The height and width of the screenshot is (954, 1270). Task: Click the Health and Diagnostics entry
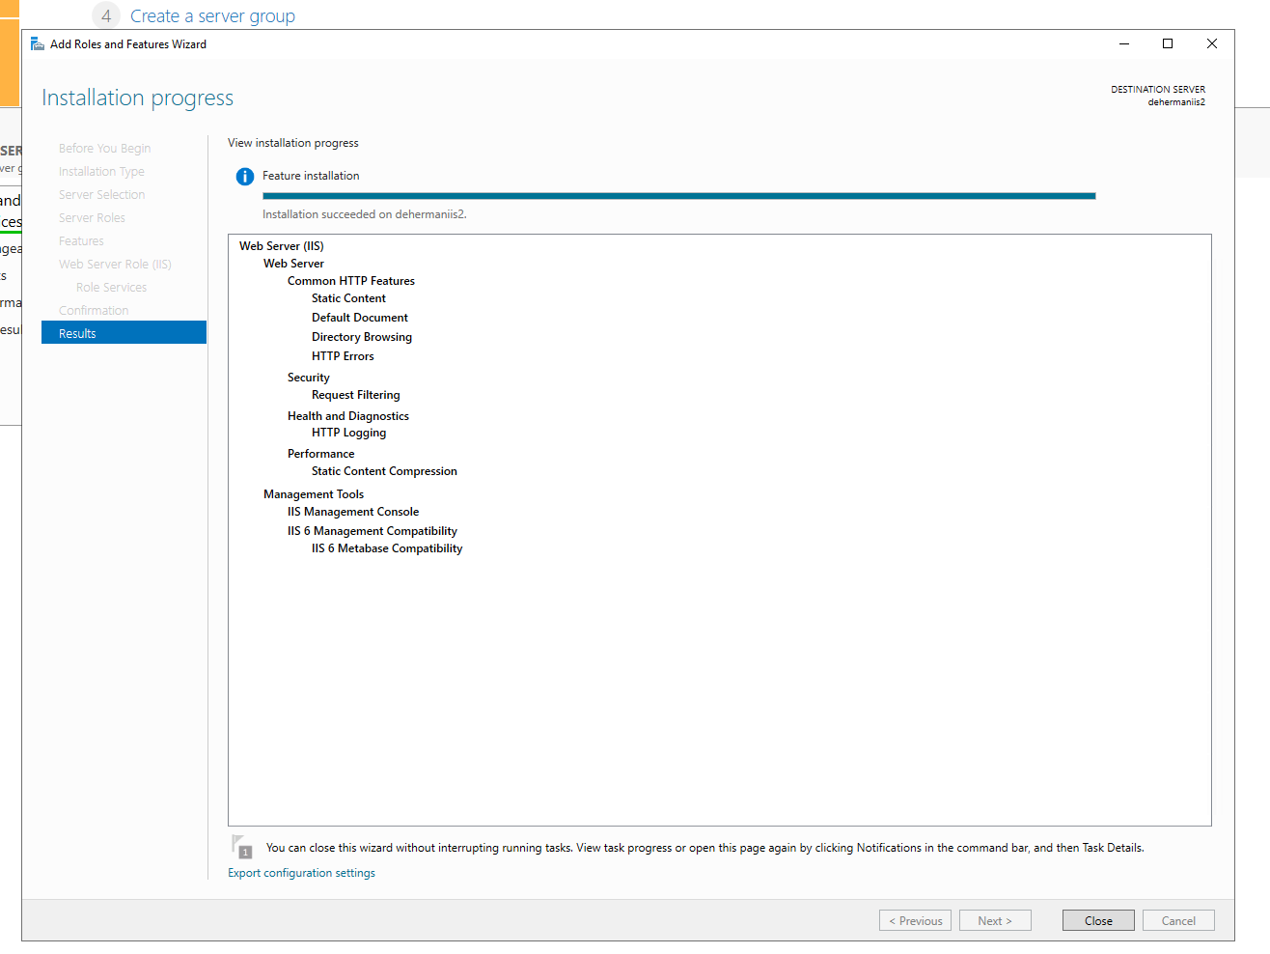click(x=348, y=416)
